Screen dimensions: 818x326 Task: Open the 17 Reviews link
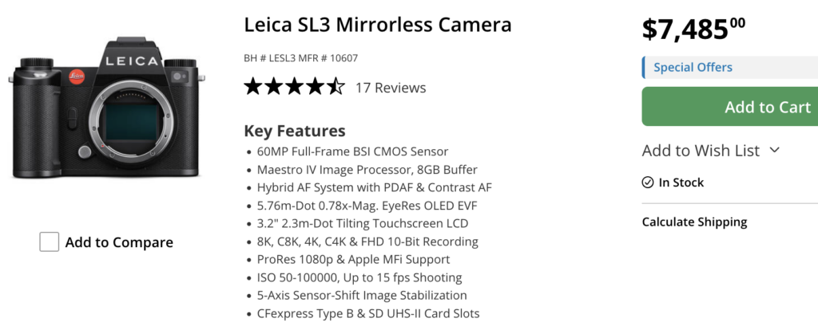pos(391,88)
